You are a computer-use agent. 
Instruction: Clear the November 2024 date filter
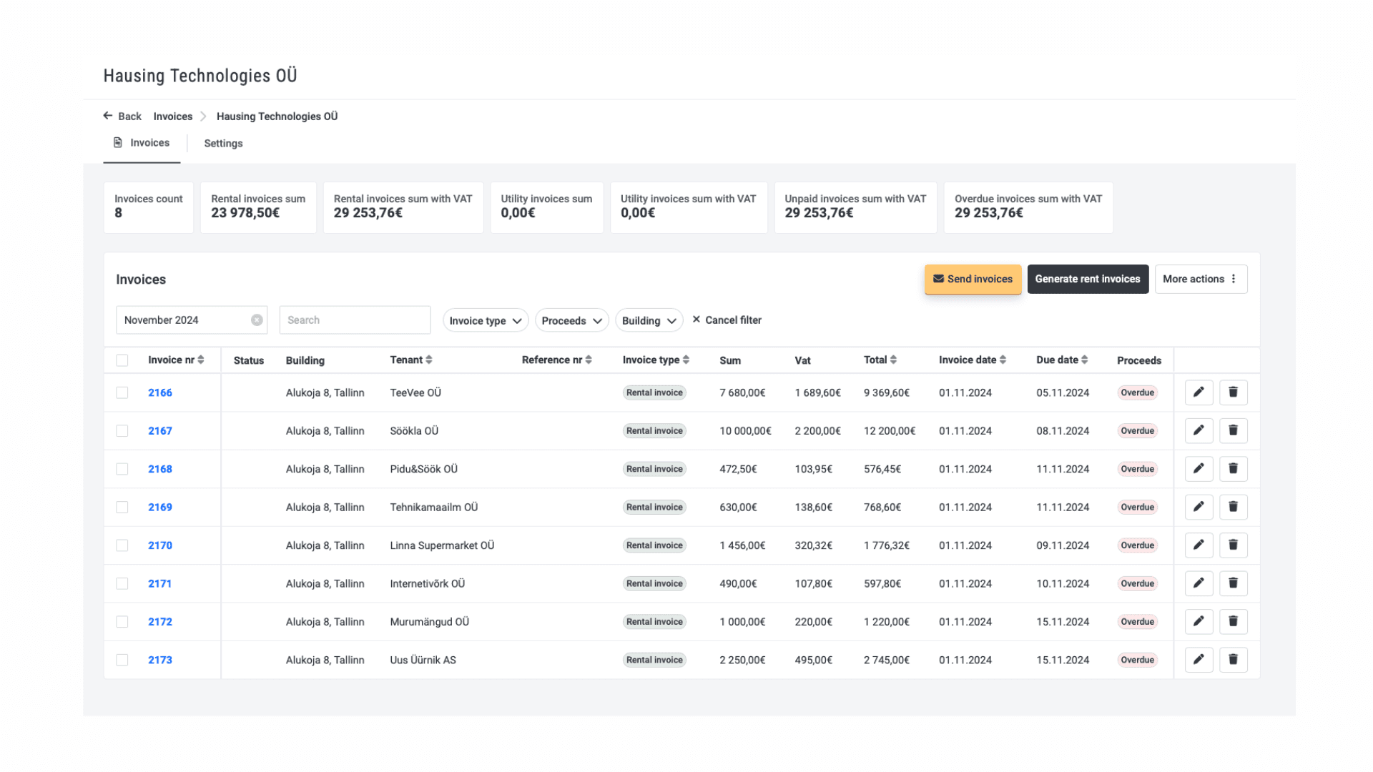click(257, 320)
